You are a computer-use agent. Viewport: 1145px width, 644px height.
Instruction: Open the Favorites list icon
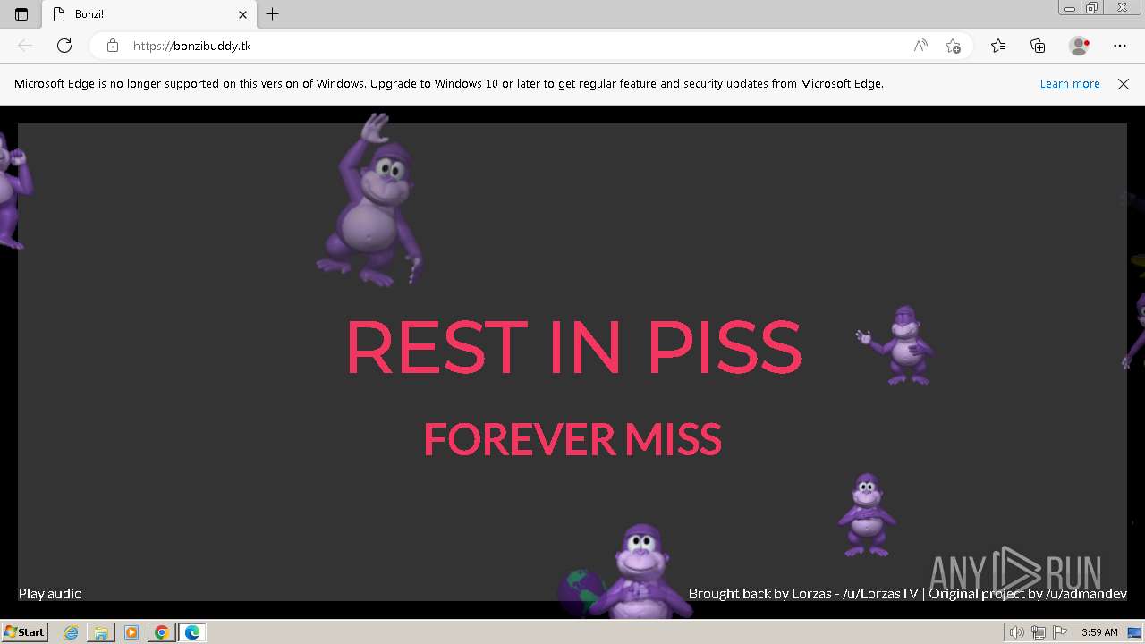(998, 46)
